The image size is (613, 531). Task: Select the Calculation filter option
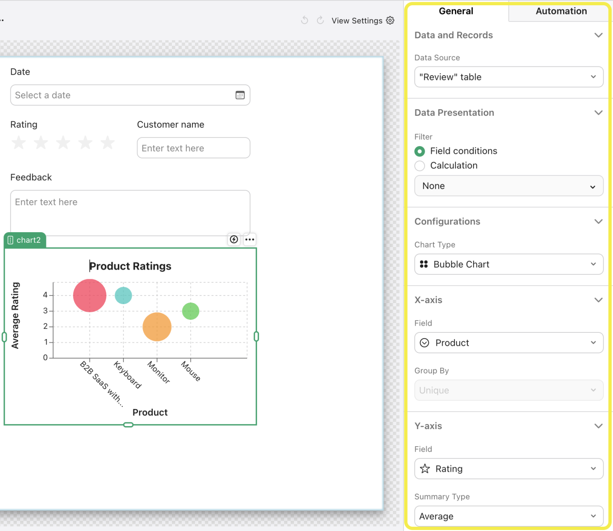point(420,166)
